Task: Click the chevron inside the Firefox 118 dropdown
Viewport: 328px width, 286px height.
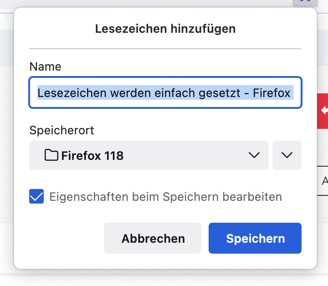Action: click(254, 155)
